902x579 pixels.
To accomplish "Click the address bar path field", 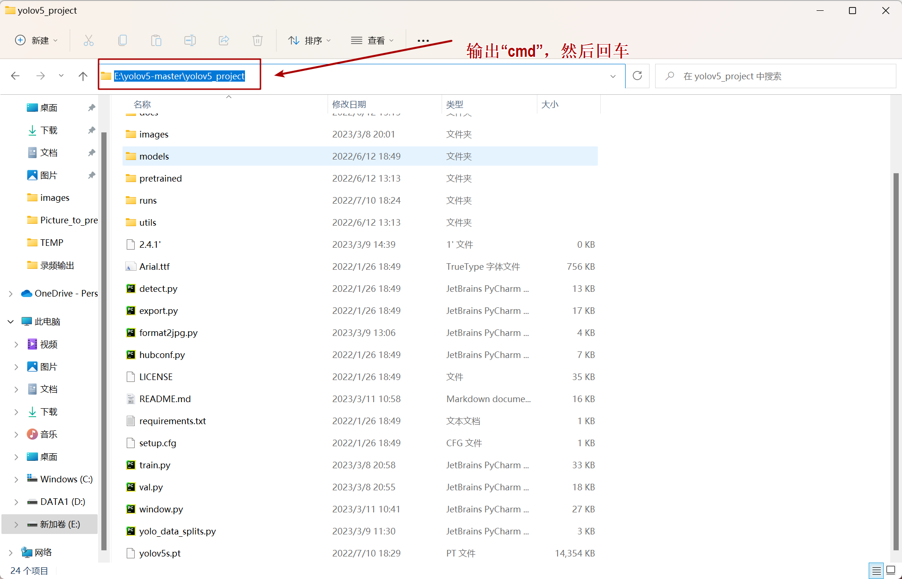I will 362,76.
